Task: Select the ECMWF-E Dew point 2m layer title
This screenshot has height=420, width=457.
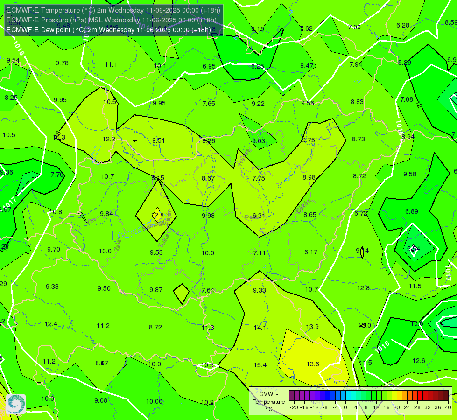Action: (109, 30)
